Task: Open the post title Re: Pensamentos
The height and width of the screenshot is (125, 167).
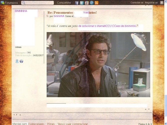Action: coord(72,13)
